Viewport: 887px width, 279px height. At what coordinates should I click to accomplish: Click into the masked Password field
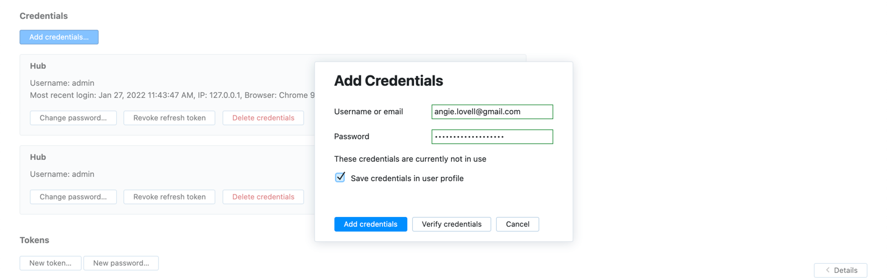click(x=492, y=137)
